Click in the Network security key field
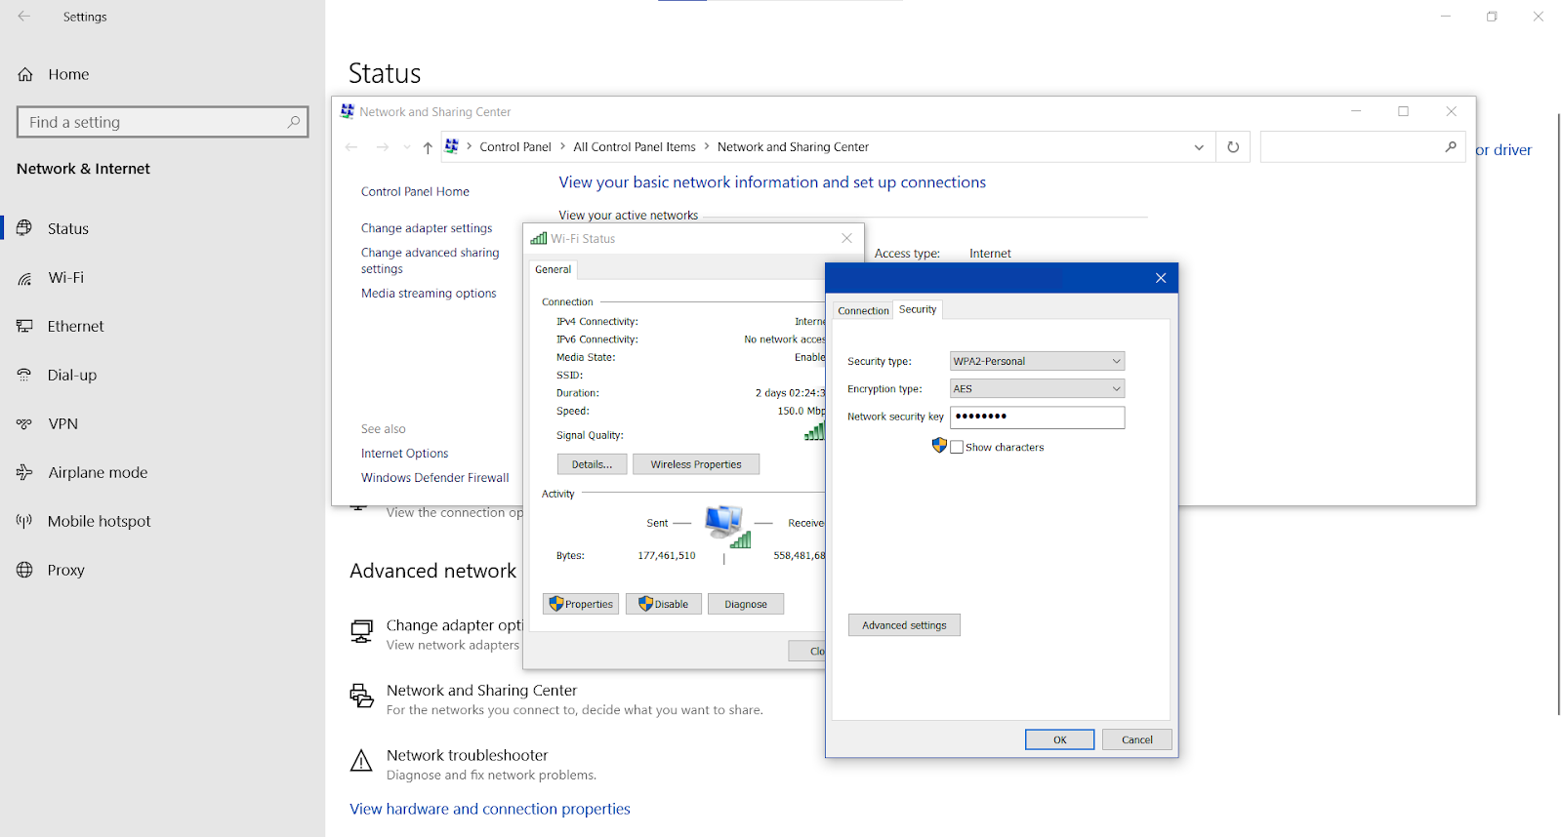This screenshot has height=837, width=1562. click(1037, 418)
